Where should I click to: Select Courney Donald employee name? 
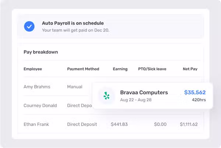(x=40, y=105)
